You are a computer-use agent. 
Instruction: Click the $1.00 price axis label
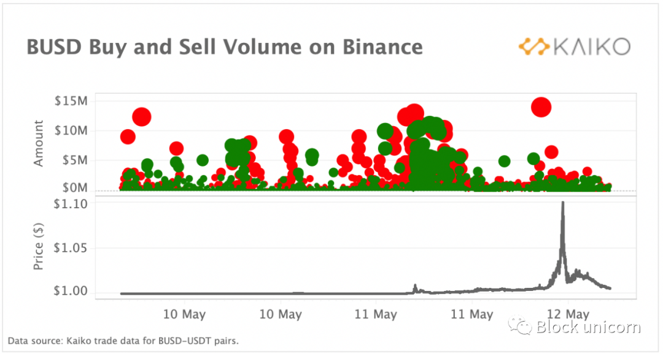tap(72, 291)
